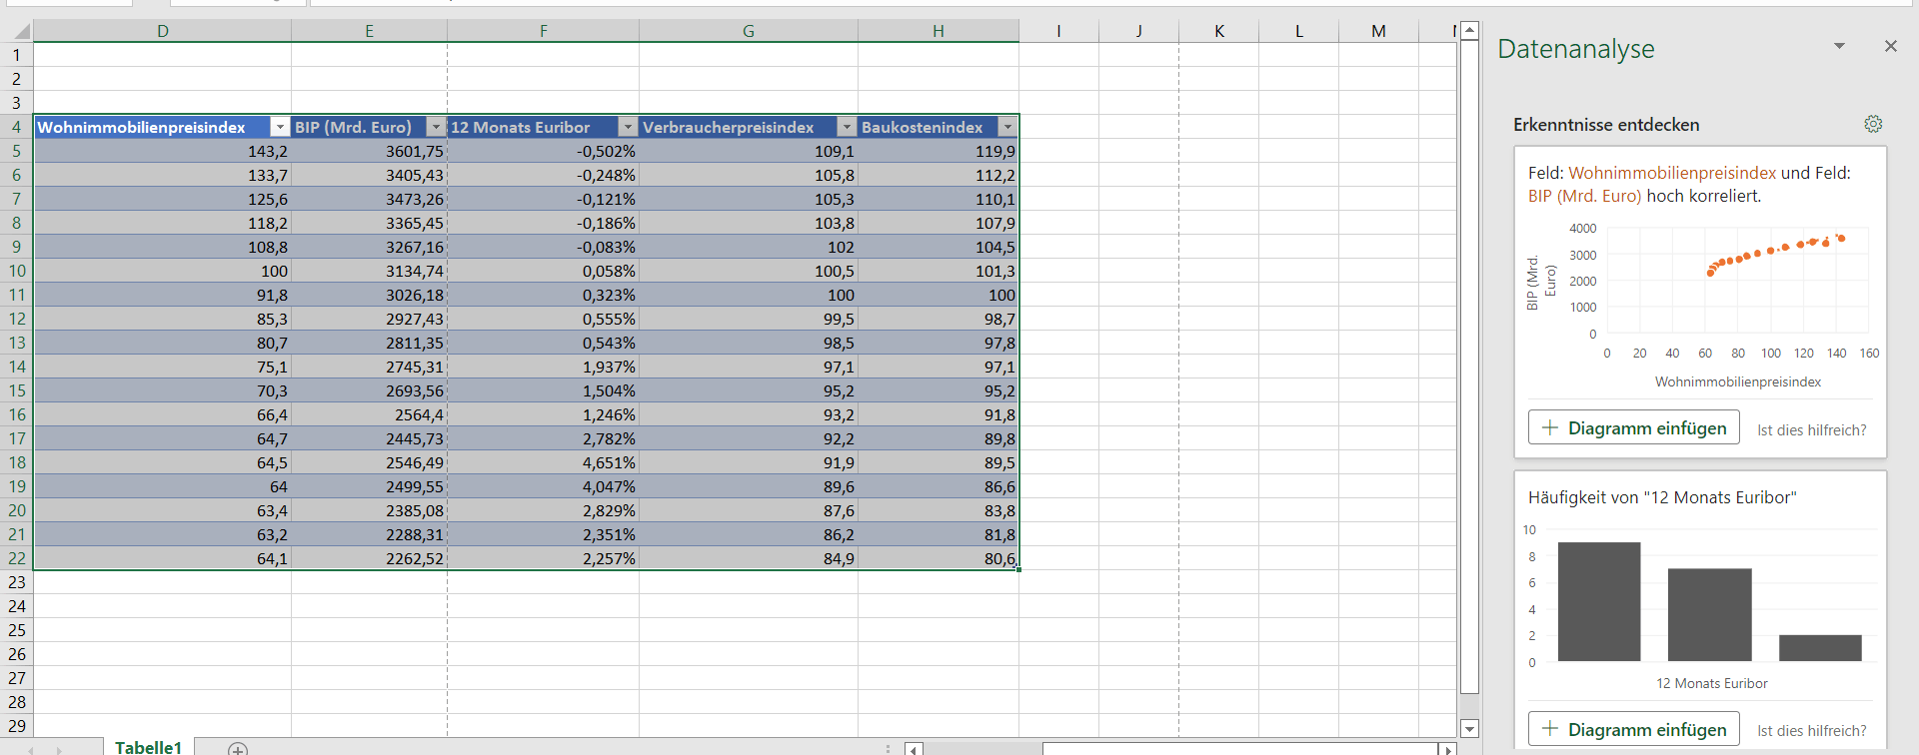Select column E header

click(370, 31)
